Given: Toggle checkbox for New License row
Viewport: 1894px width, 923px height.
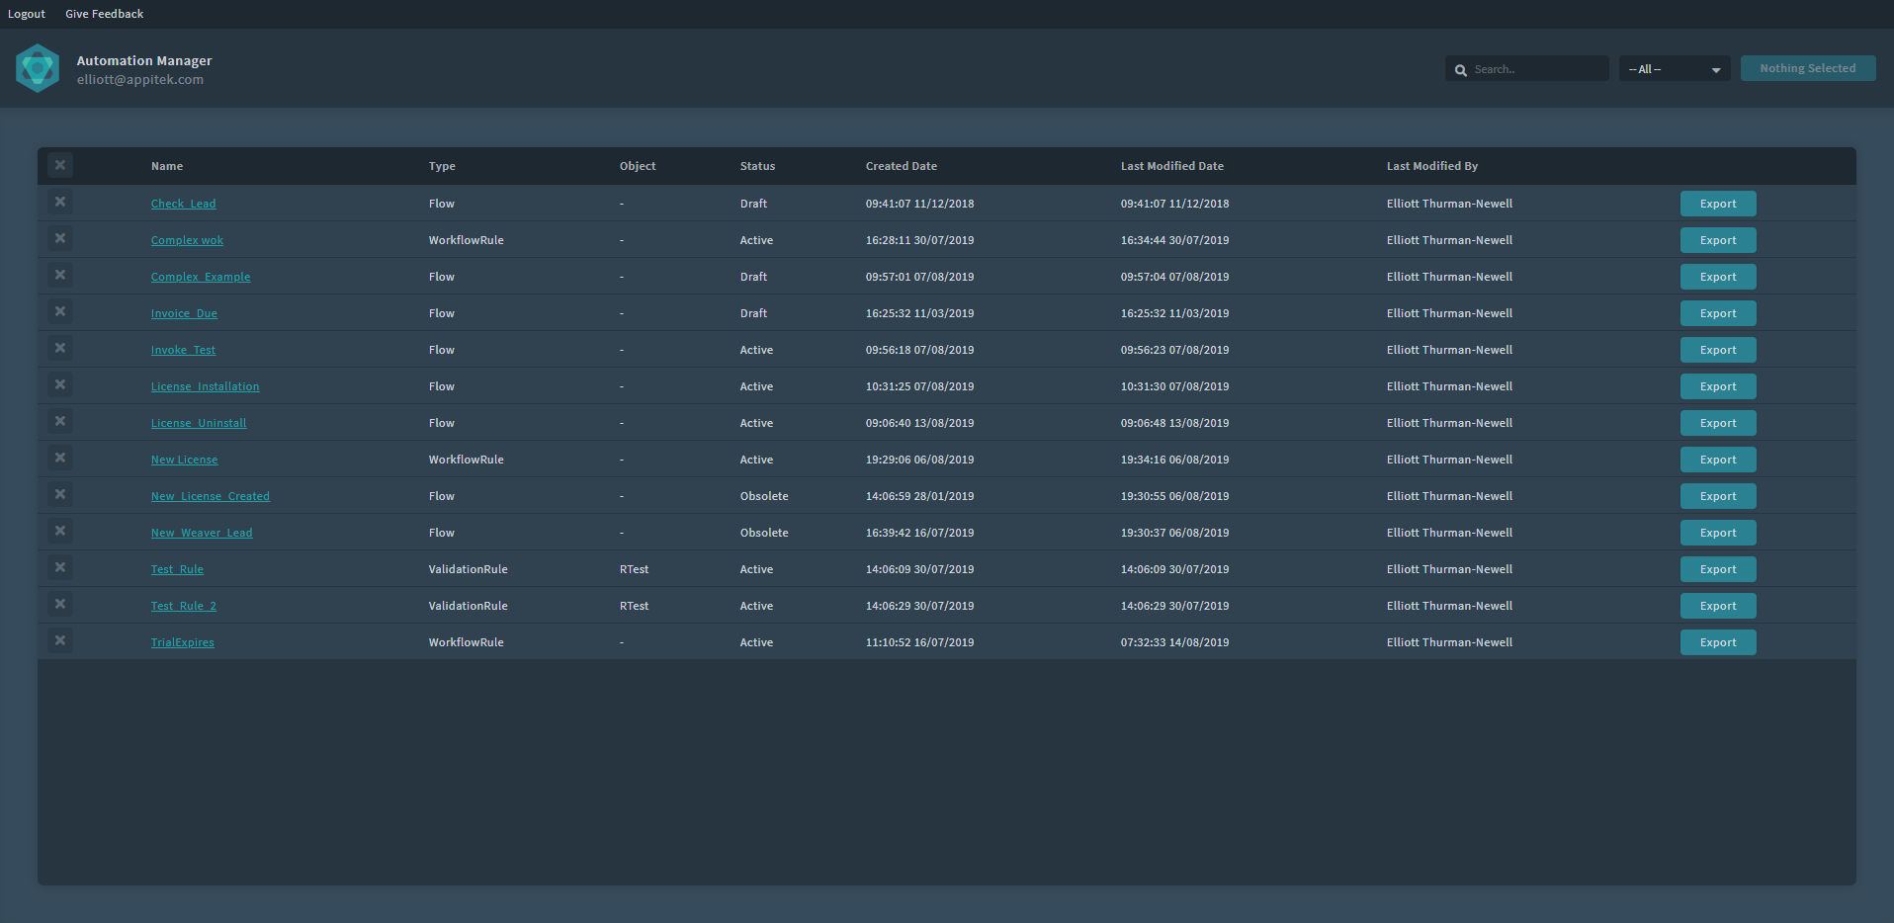Looking at the screenshot, I should click(60, 458).
